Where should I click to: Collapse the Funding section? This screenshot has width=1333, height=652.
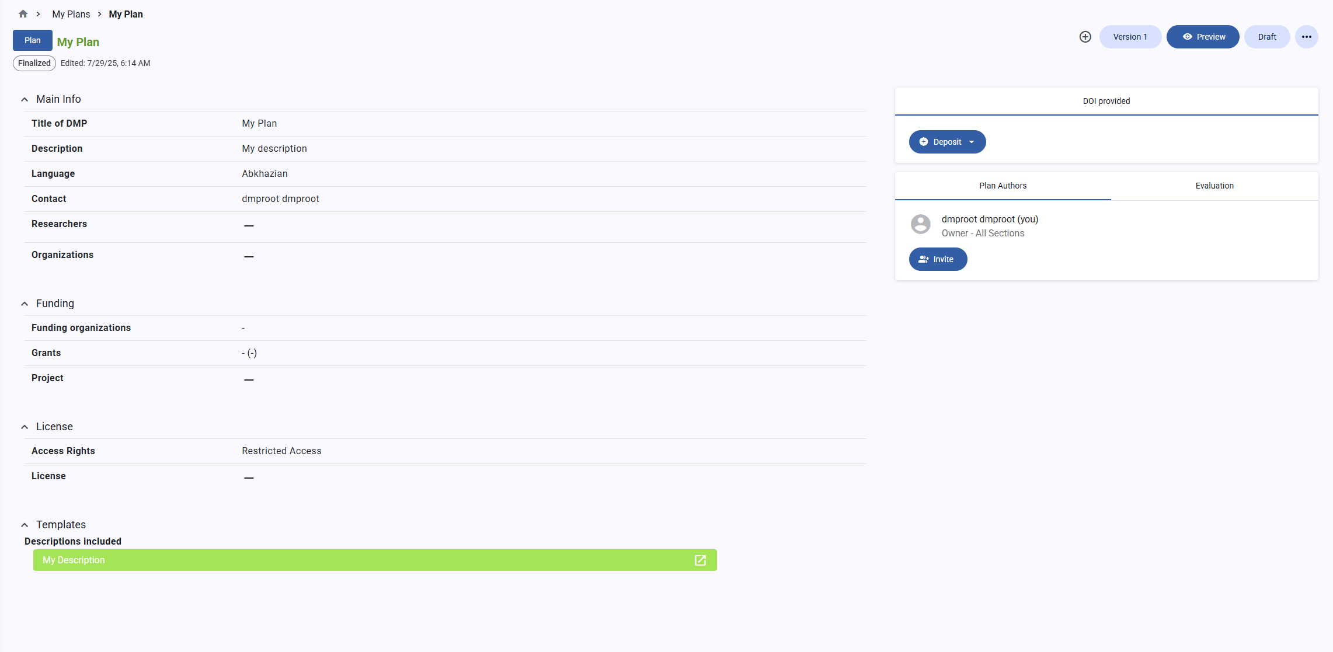(x=25, y=304)
